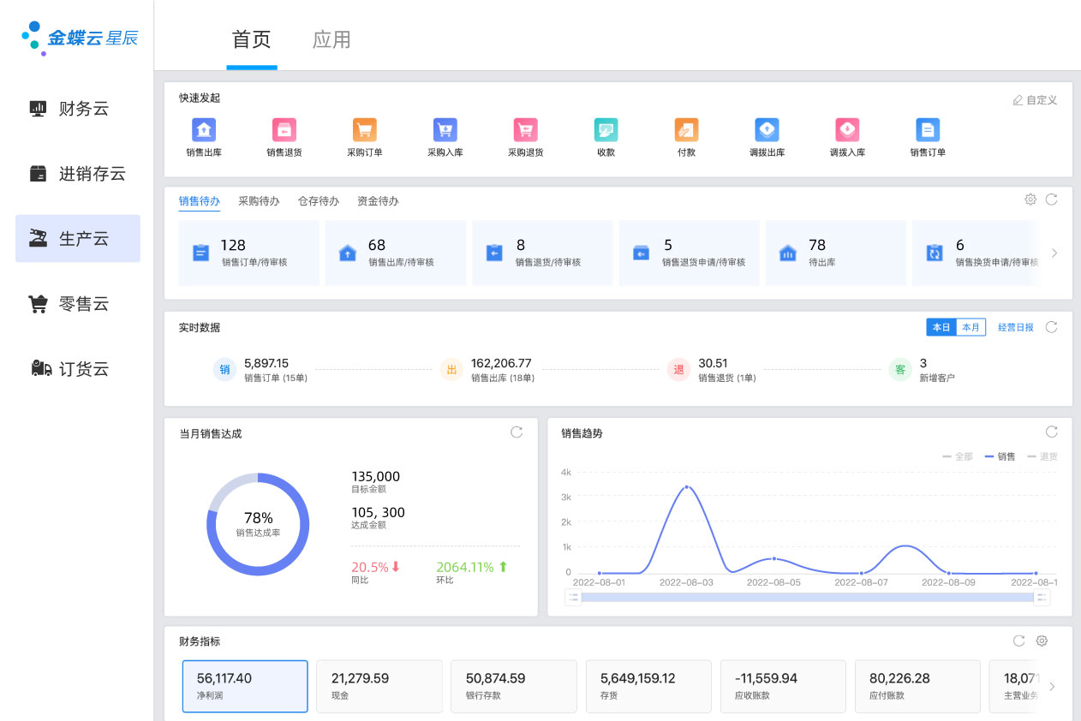The width and height of the screenshot is (1081, 721).
Task: Click the 出 sales outbound circle icon
Action: pos(451,370)
